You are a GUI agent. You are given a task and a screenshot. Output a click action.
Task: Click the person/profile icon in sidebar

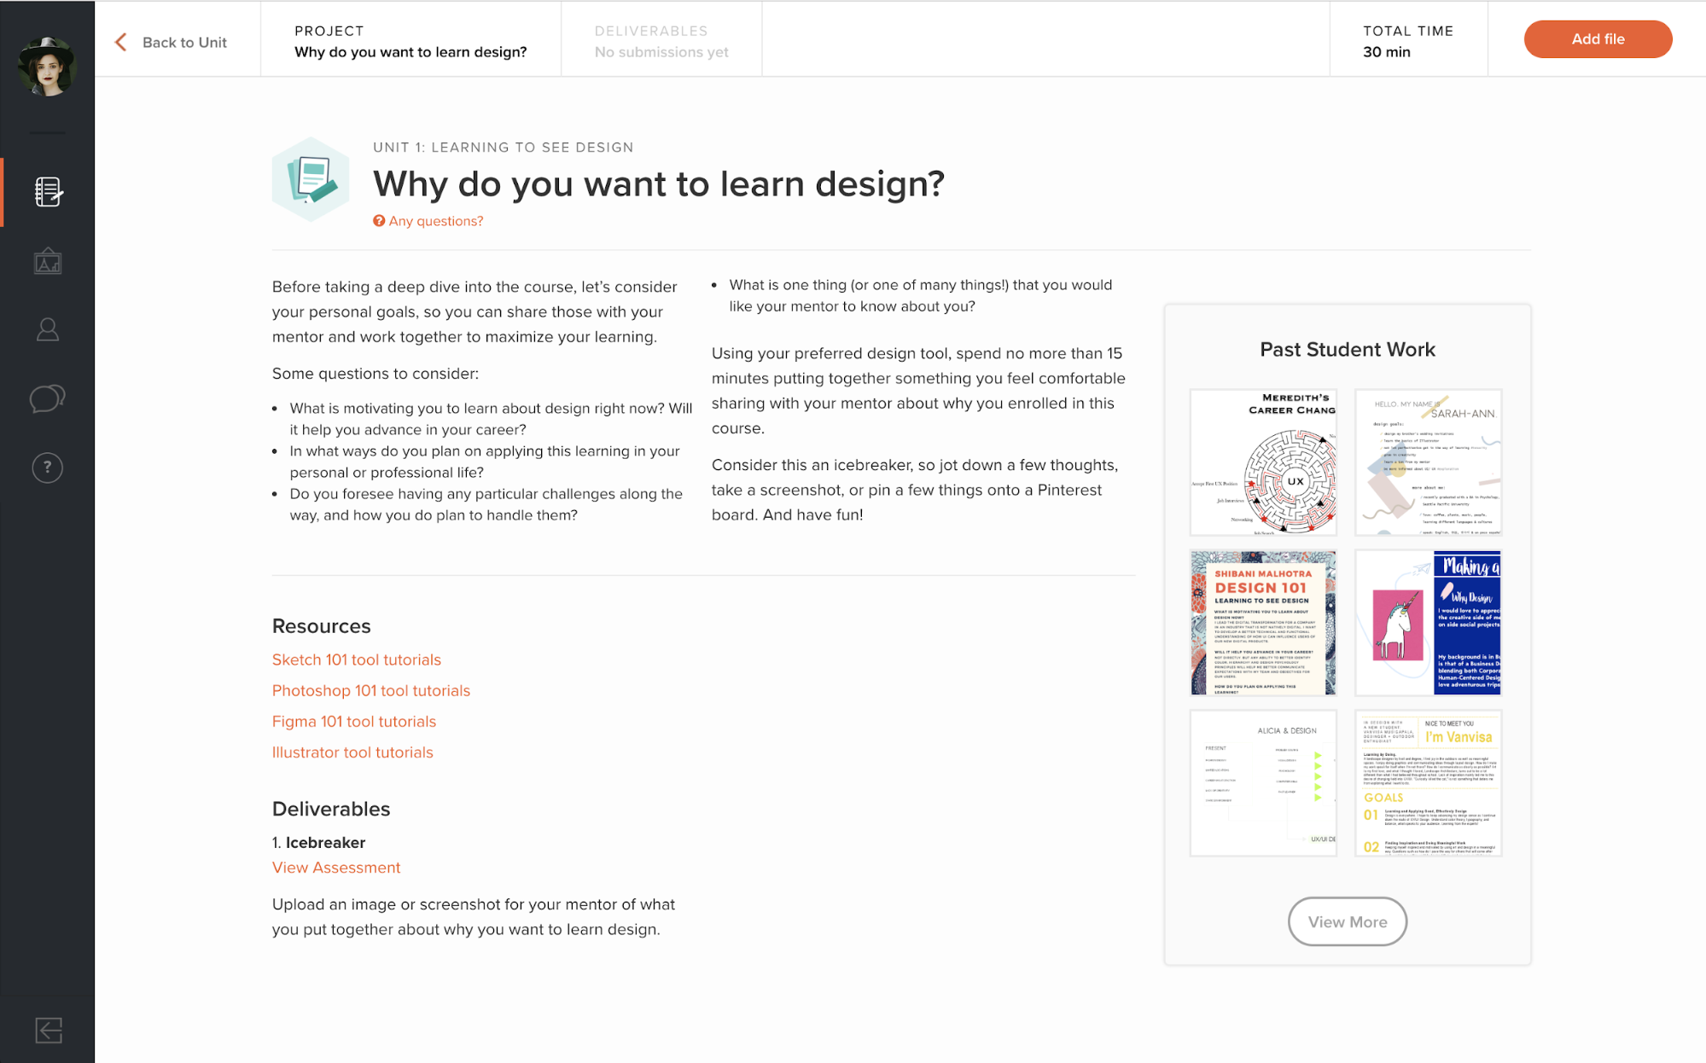(47, 328)
